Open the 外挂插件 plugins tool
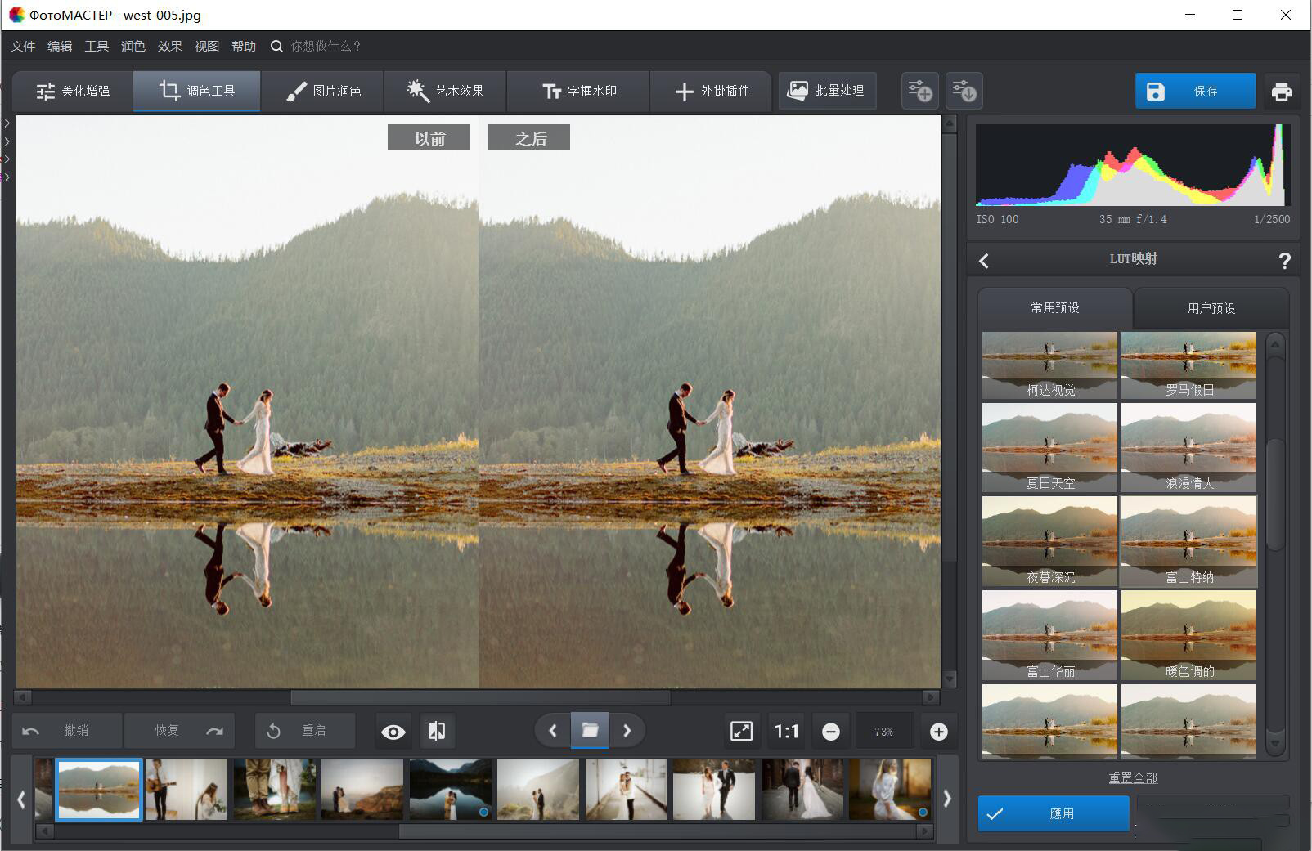This screenshot has height=851, width=1312. coord(711,91)
